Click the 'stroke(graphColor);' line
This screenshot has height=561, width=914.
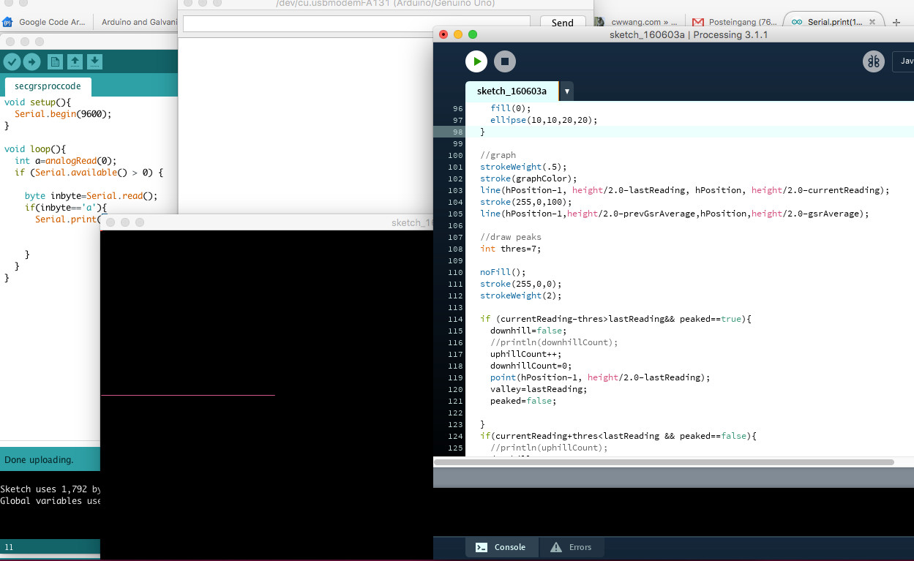tap(528, 178)
